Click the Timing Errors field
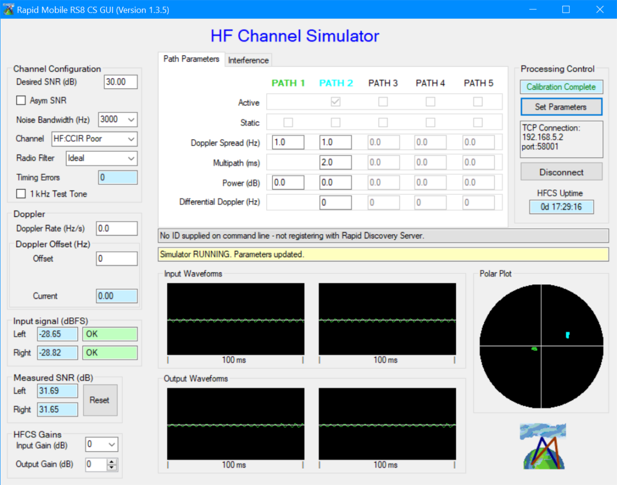This screenshot has width=617, height=485. tap(117, 177)
